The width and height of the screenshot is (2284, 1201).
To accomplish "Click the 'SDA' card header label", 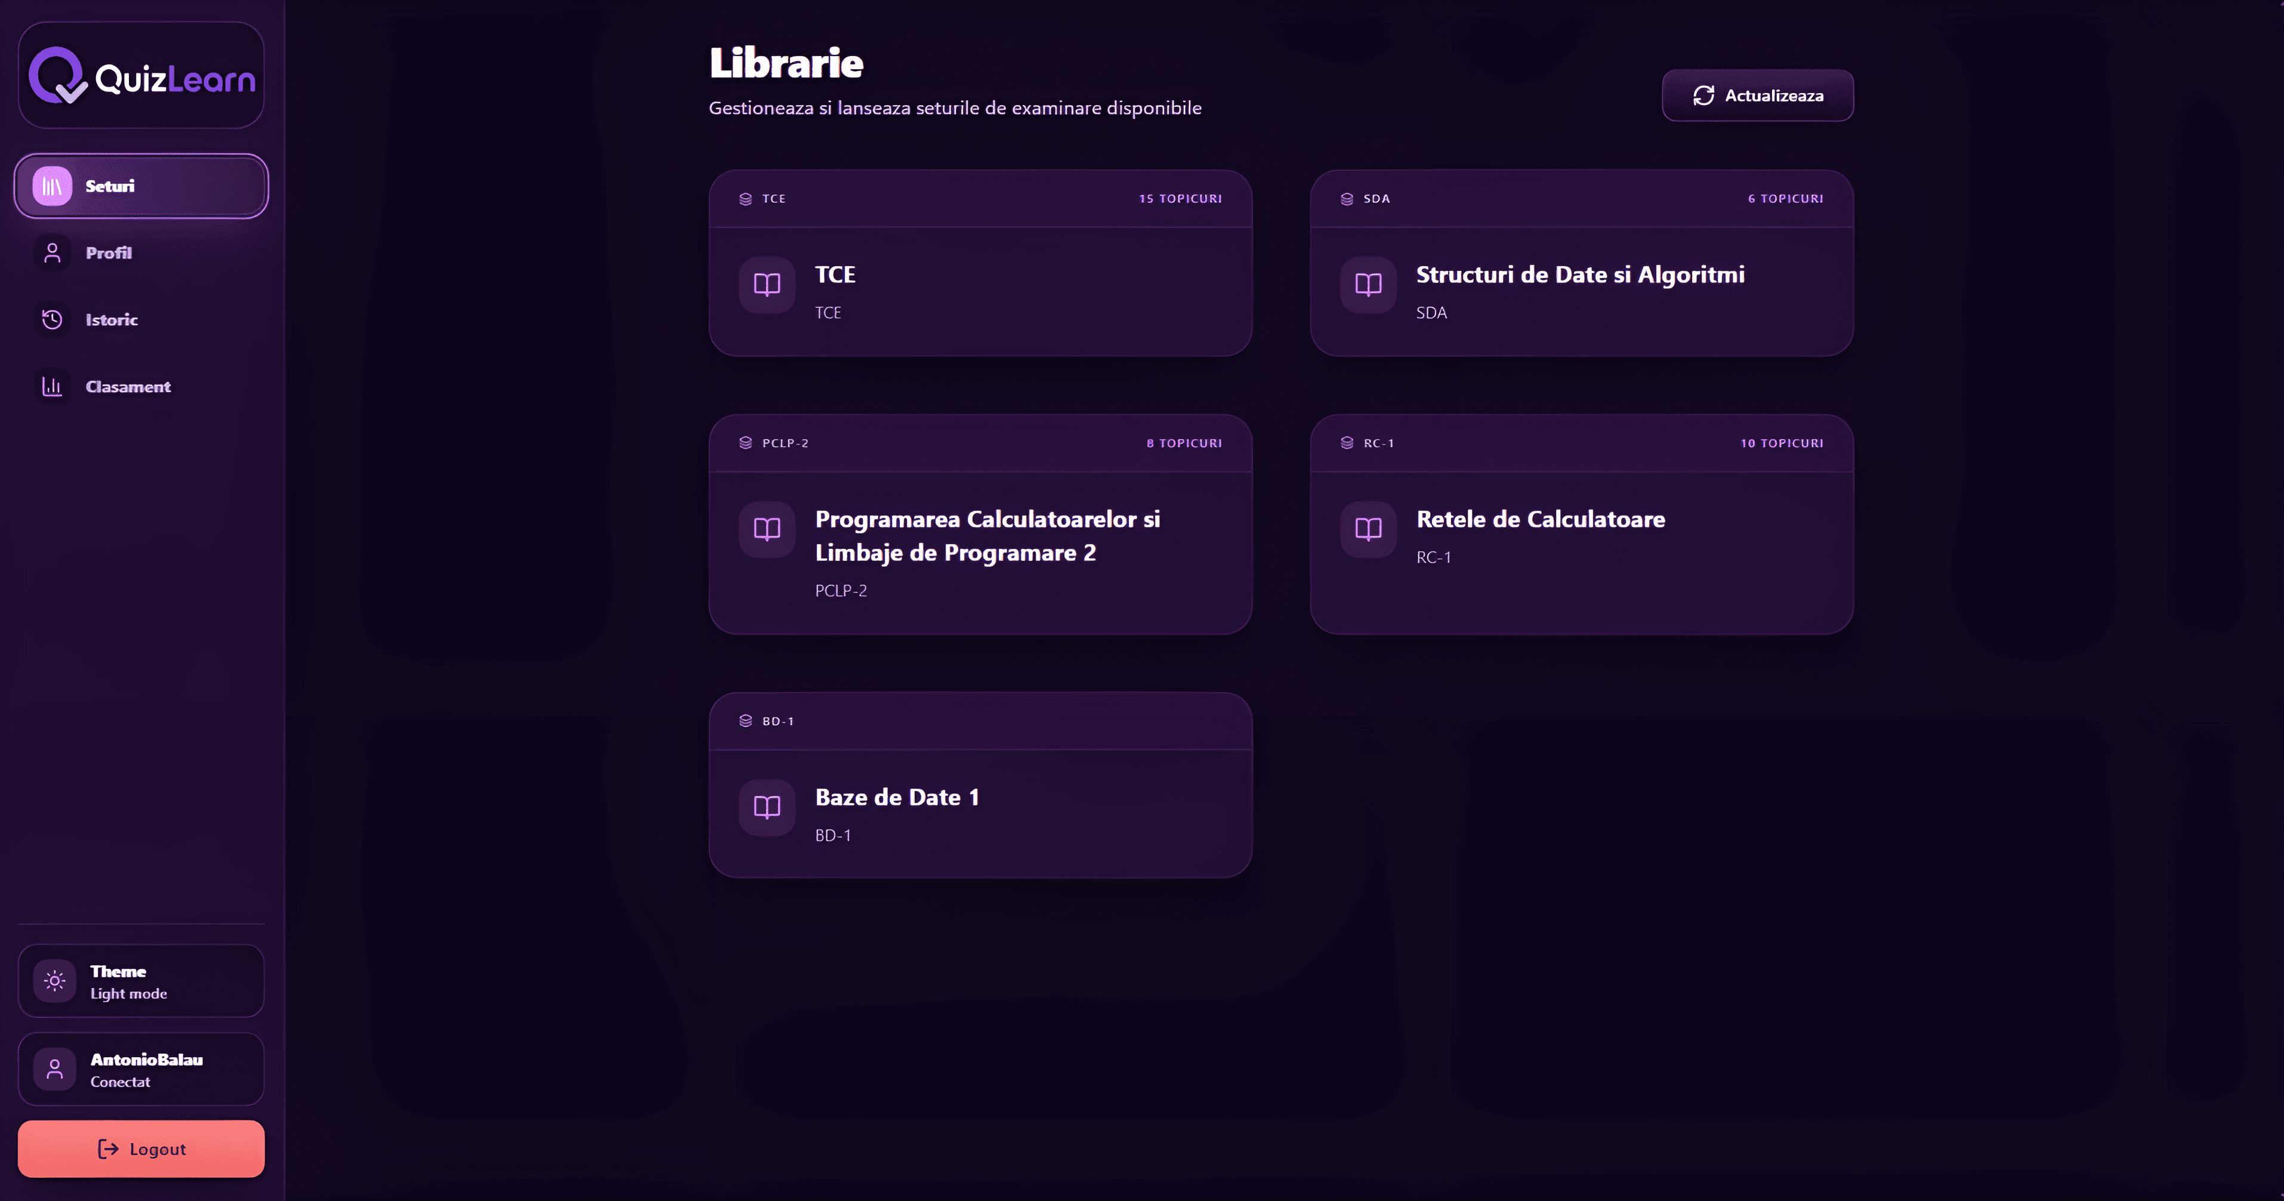I will pyautogui.click(x=1376, y=199).
